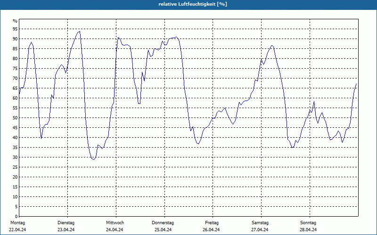
Task: Select the Freitag day label
Action: (212, 223)
